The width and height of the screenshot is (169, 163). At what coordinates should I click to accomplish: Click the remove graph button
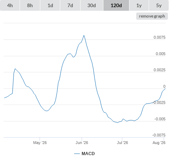click(x=152, y=16)
